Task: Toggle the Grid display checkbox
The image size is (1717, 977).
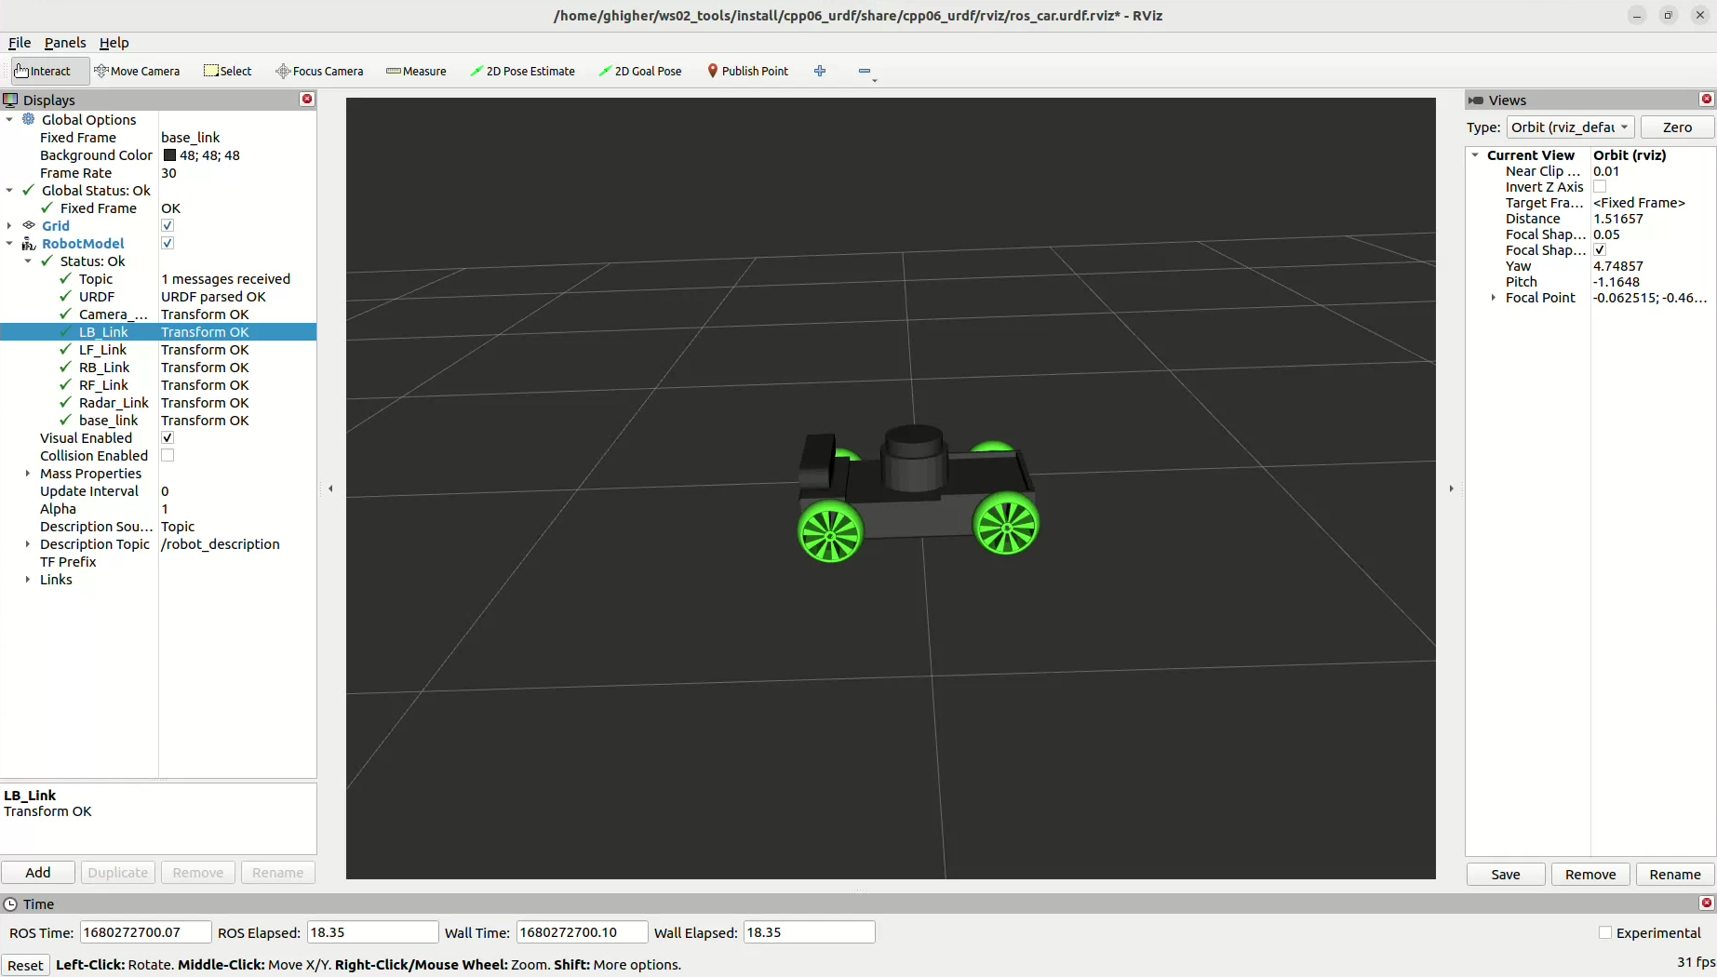Action: click(168, 226)
